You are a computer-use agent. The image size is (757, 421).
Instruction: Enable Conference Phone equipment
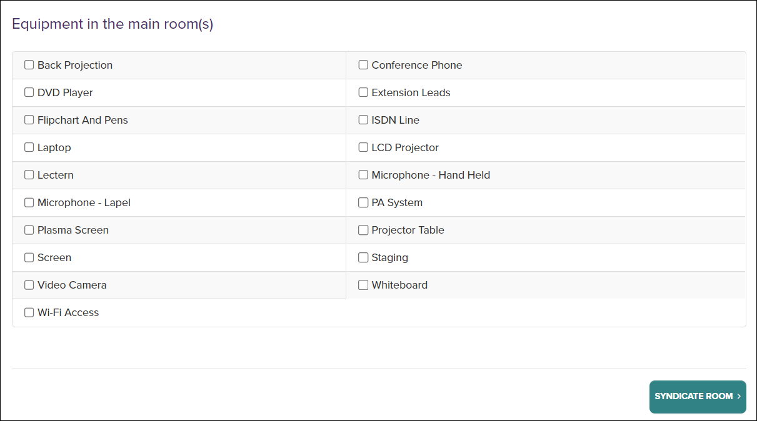click(x=363, y=64)
